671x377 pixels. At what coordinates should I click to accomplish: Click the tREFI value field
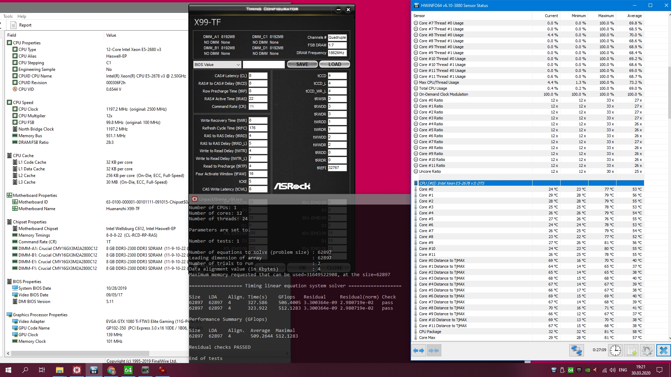tap(337, 168)
